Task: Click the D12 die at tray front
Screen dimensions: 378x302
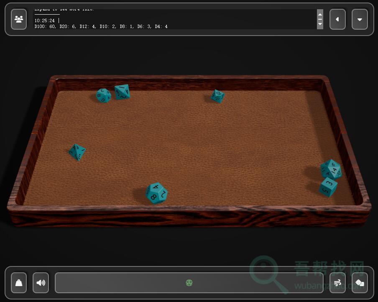Action: (156, 193)
